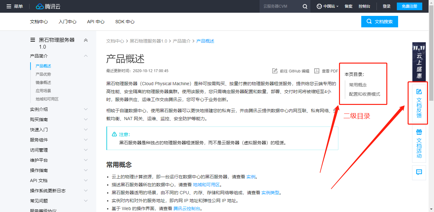The image size is (434, 212).
Task: Click the 文档搜索 button
Action: [379, 22]
